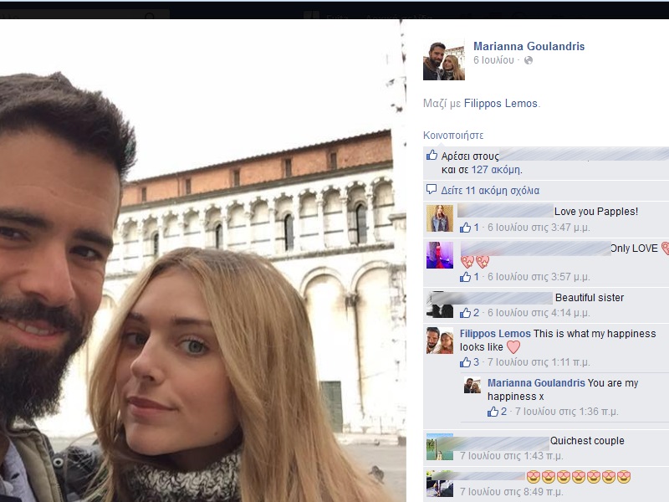The width and height of the screenshot is (669, 502).
Task: Open timestamp 6 Ιουλίου στις 3:47 μ.μ.
Action: 539,228
